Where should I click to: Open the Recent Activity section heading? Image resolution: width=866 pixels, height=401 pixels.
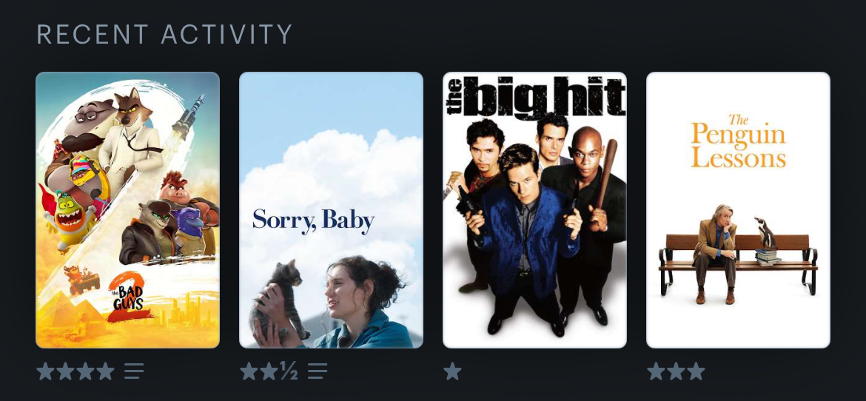(164, 34)
